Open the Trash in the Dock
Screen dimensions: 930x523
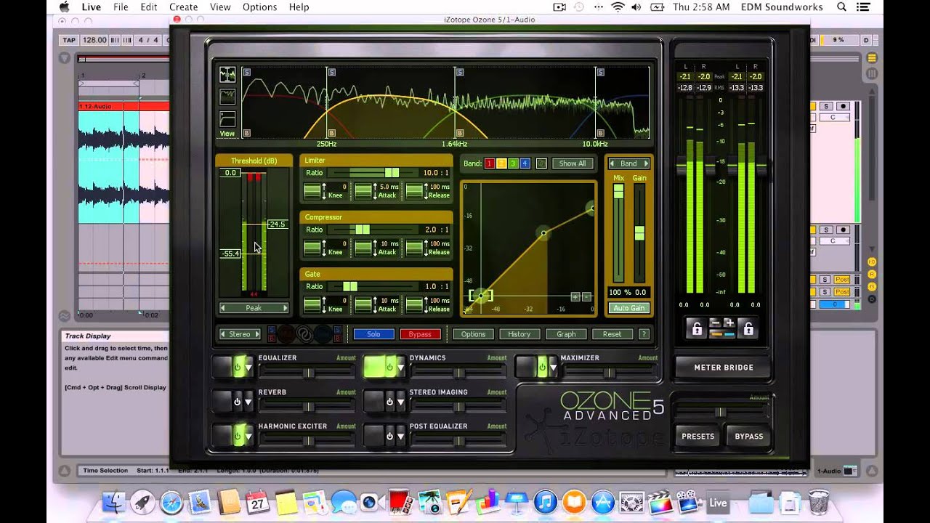point(819,502)
